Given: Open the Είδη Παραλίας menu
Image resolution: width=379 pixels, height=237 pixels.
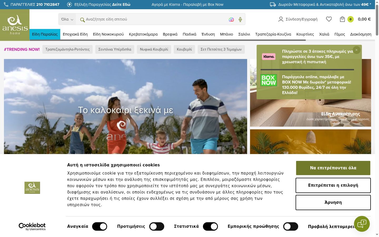Looking at the screenshot, I should [x=45, y=34].
